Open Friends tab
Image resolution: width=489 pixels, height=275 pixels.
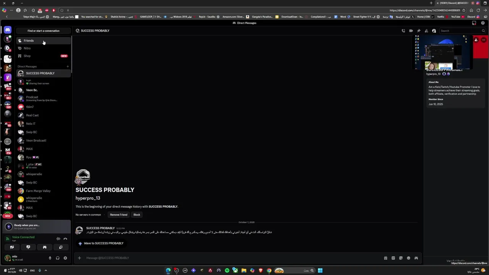coord(44,40)
